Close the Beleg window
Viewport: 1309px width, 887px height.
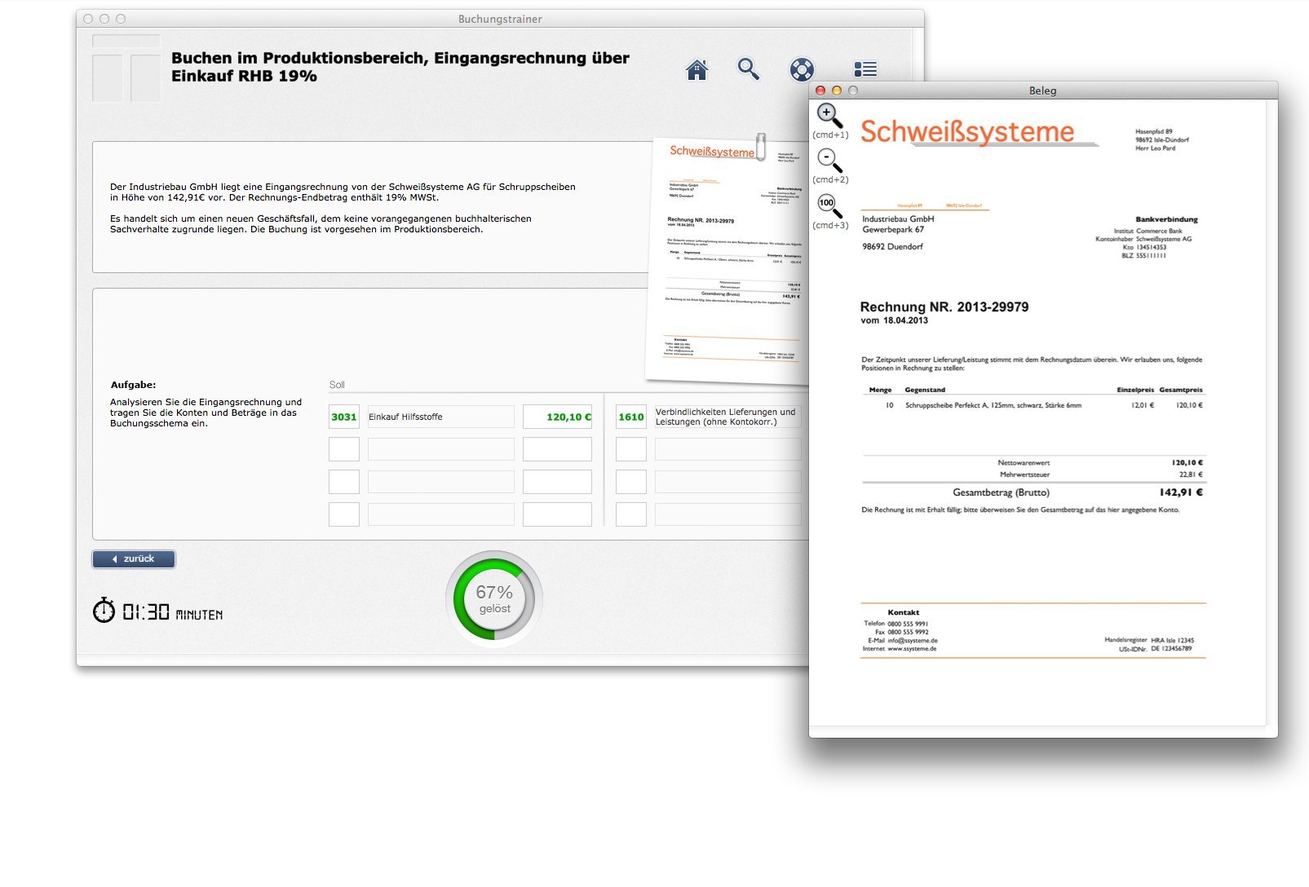(x=820, y=90)
